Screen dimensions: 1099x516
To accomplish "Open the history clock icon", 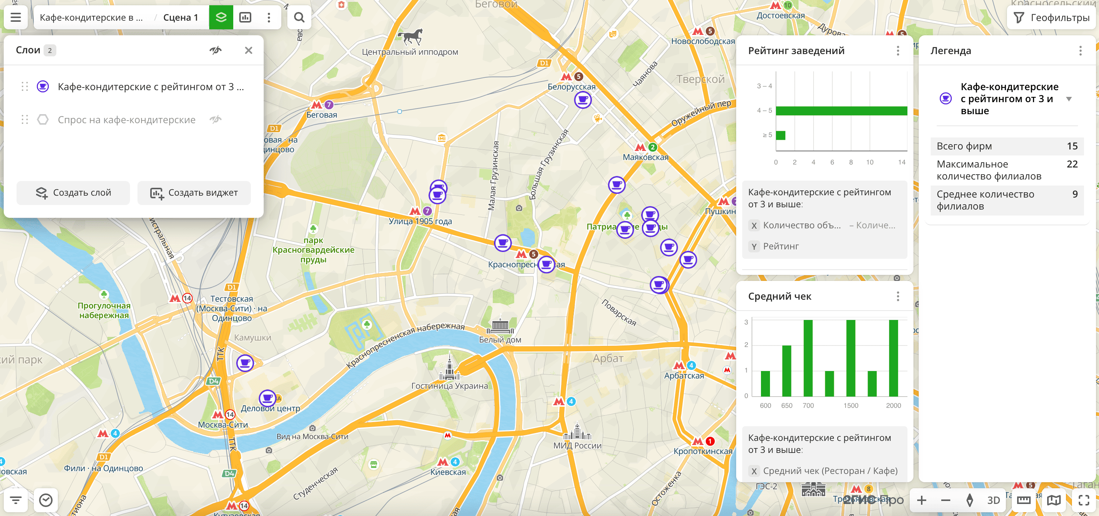I will coord(46,500).
